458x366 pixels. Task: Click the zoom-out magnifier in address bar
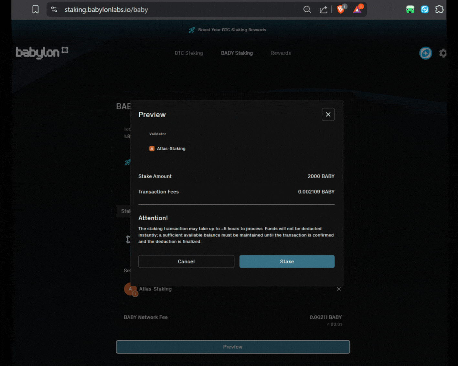[x=307, y=9]
